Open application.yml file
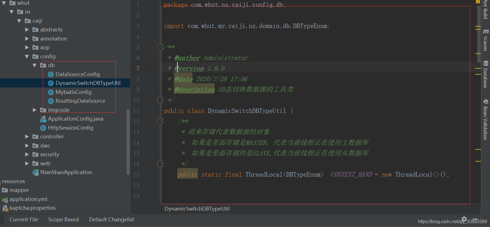Viewport: 490px width, 227px height. 28,199
